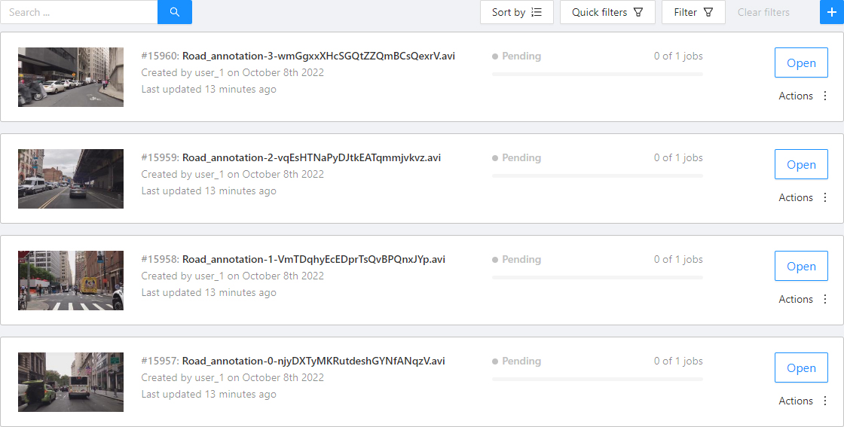Click three-dots icon for task #15957
Screen dimensions: 844x427
tap(825, 401)
